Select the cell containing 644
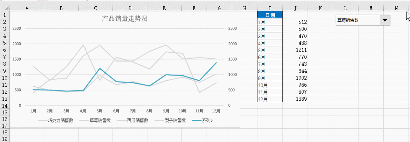The image size is (410, 142). (295, 71)
